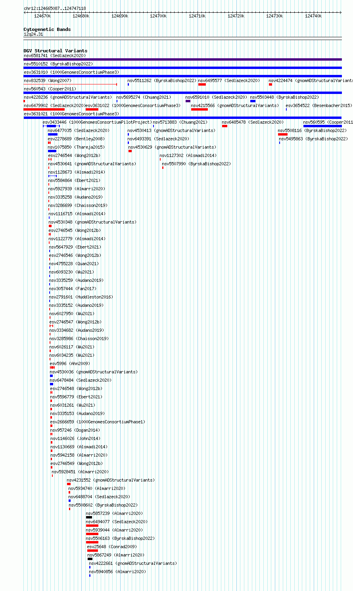Select nsv1127302 (Alsmadi2014) label
Image resolution: width=353 pixels, height=591 pixels.
pyautogui.click(x=188, y=155)
